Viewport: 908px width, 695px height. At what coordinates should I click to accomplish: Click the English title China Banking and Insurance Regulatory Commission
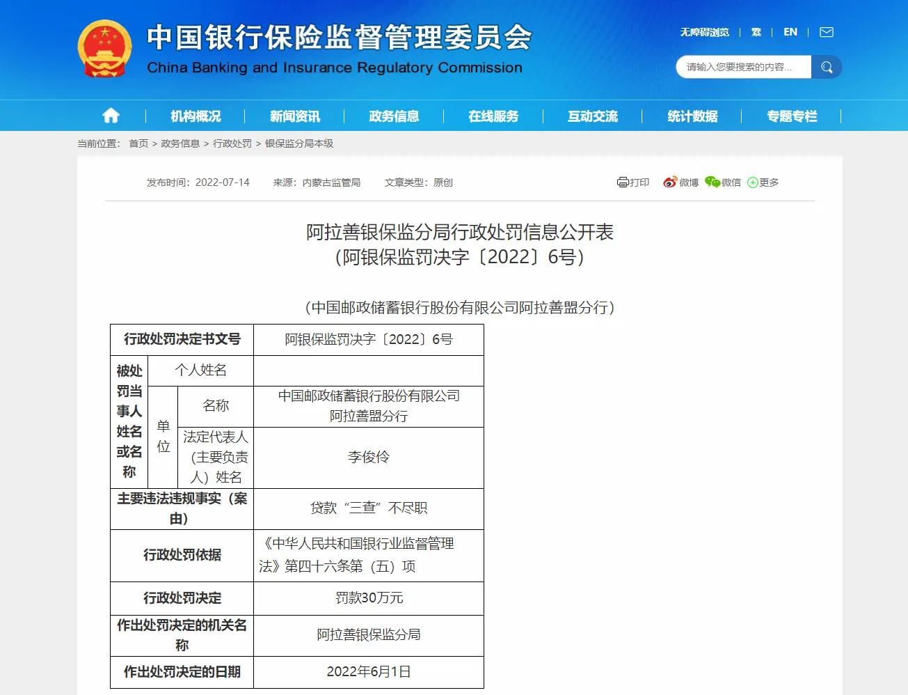pyautogui.click(x=335, y=68)
